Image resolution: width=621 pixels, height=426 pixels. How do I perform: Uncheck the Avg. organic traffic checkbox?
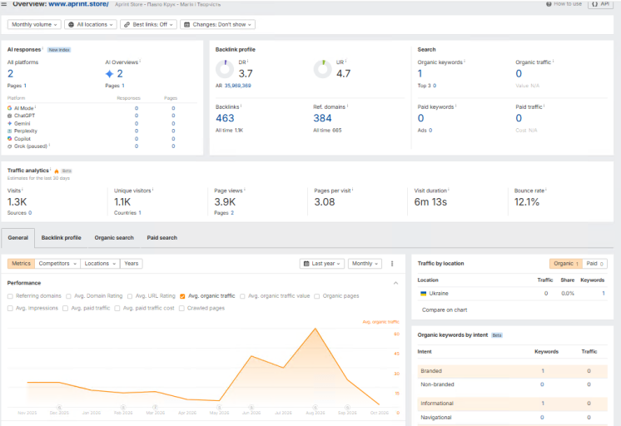(182, 296)
